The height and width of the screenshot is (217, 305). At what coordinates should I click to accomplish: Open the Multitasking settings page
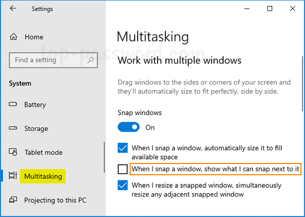43,176
